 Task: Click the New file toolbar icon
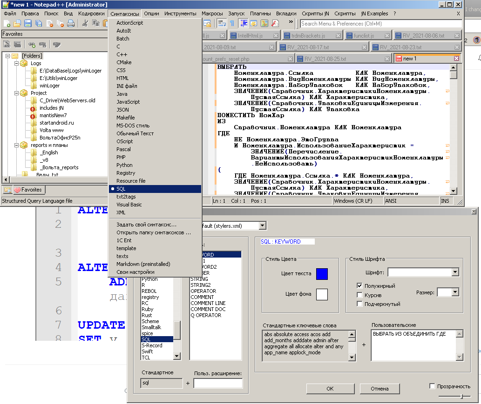pyautogui.click(x=7, y=23)
